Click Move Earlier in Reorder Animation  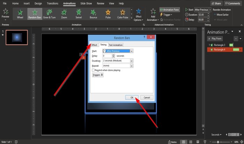tap(221, 15)
